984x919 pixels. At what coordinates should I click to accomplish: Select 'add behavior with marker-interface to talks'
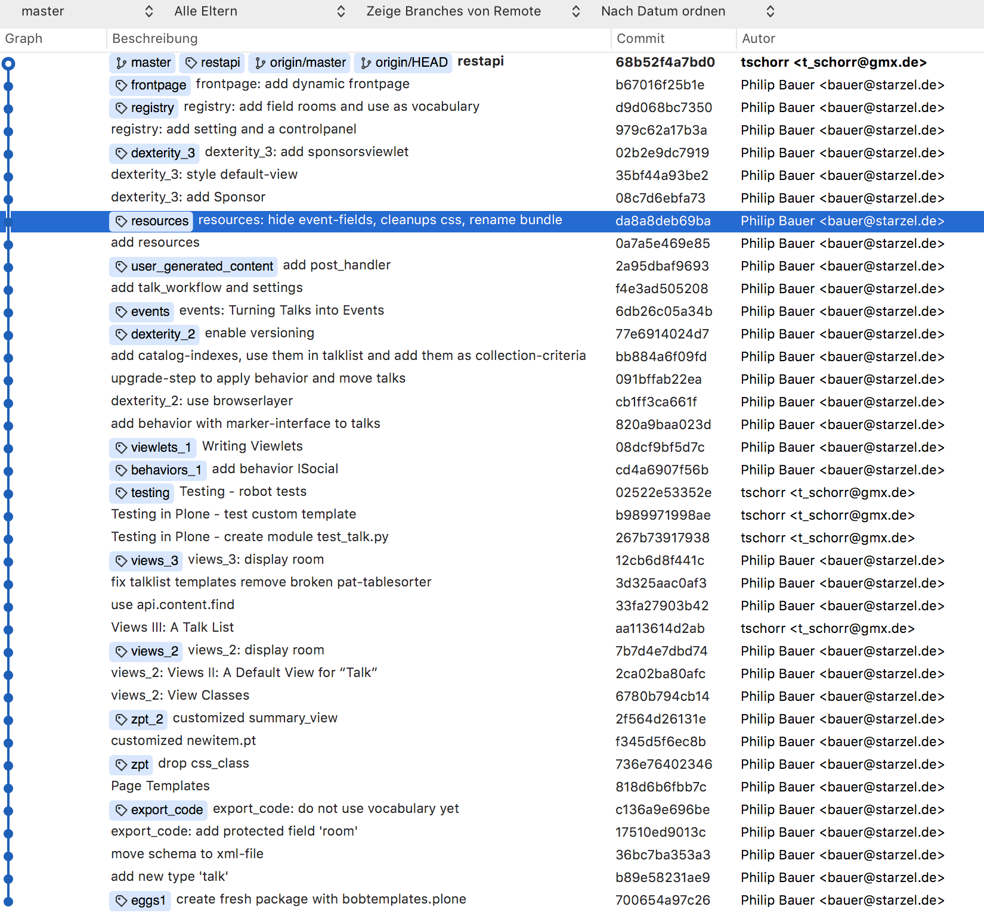245,424
